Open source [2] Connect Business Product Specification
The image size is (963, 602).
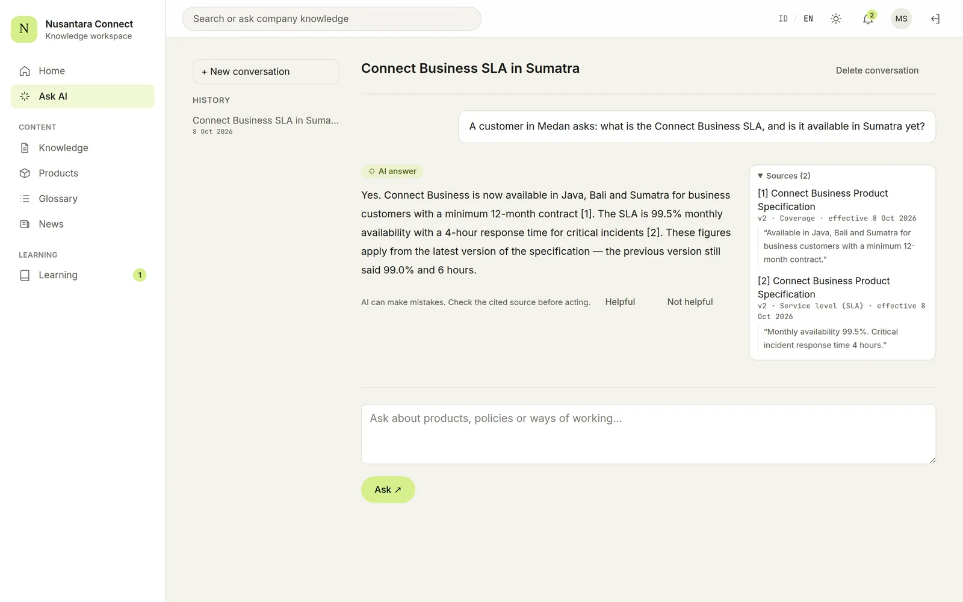click(823, 288)
